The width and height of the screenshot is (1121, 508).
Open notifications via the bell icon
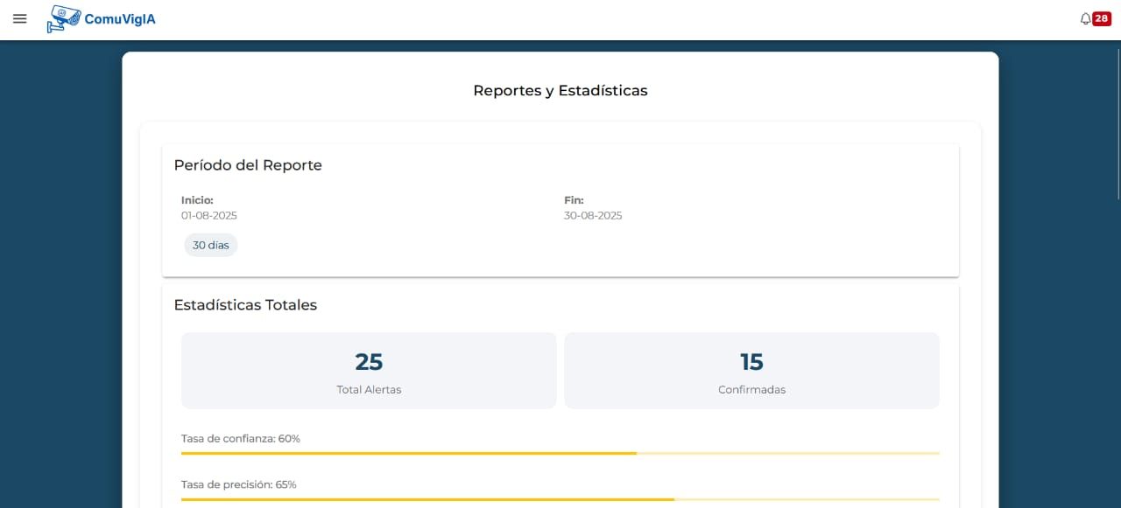(1085, 19)
